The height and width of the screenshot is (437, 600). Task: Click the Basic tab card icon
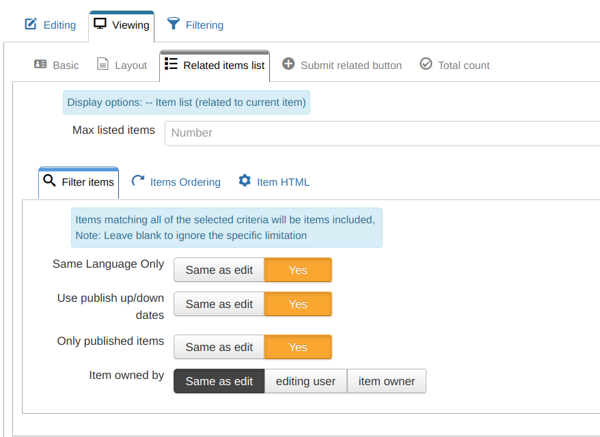pos(40,64)
